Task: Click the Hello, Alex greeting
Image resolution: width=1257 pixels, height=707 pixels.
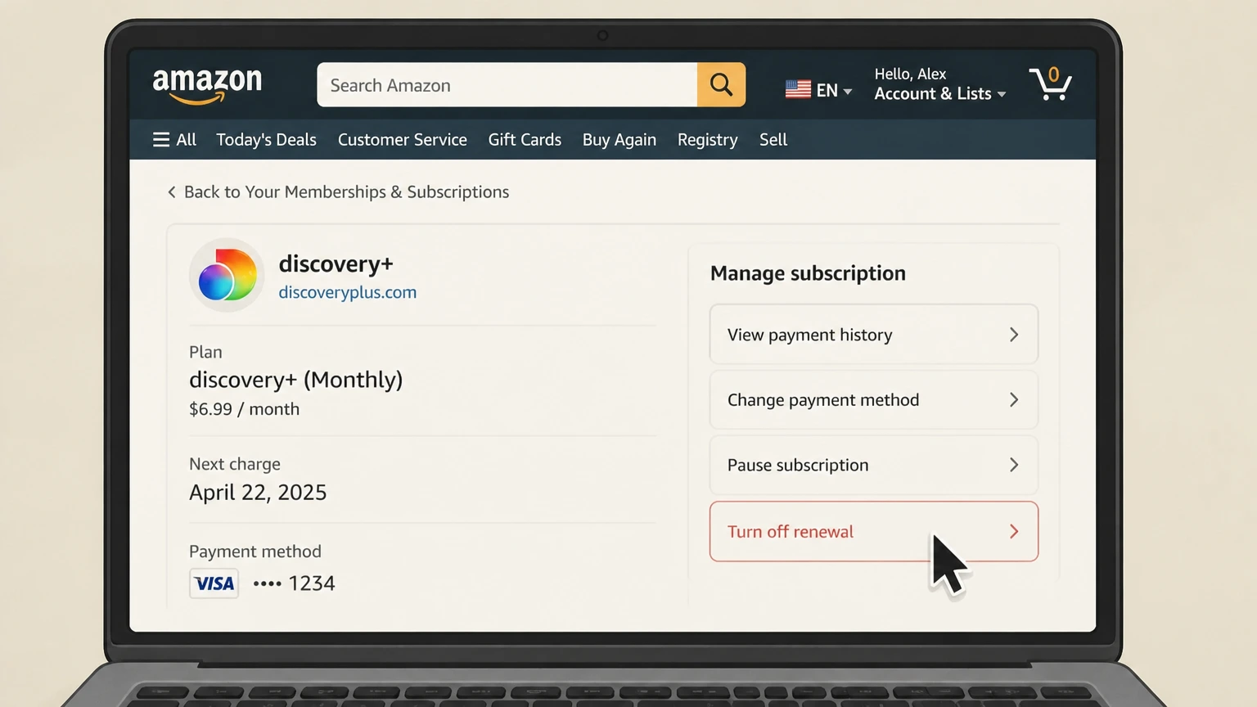Action: [x=910, y=74]
